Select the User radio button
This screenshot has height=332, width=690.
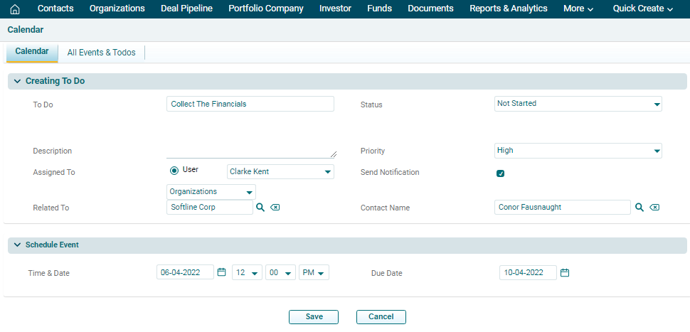tap(174, 171)
